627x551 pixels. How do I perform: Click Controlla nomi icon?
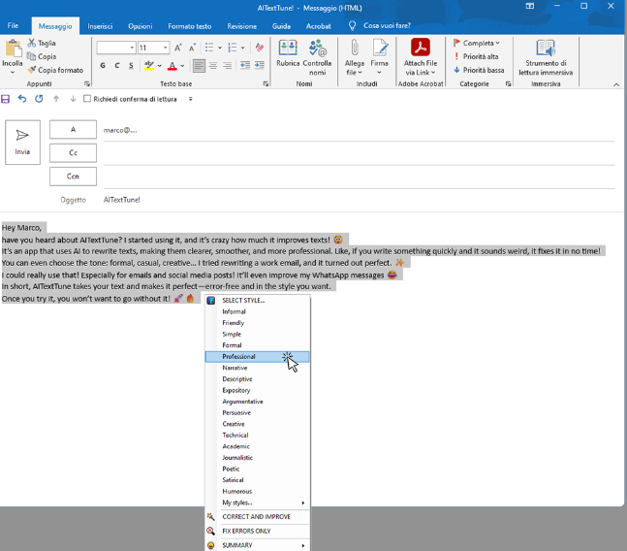pos(317,55)
